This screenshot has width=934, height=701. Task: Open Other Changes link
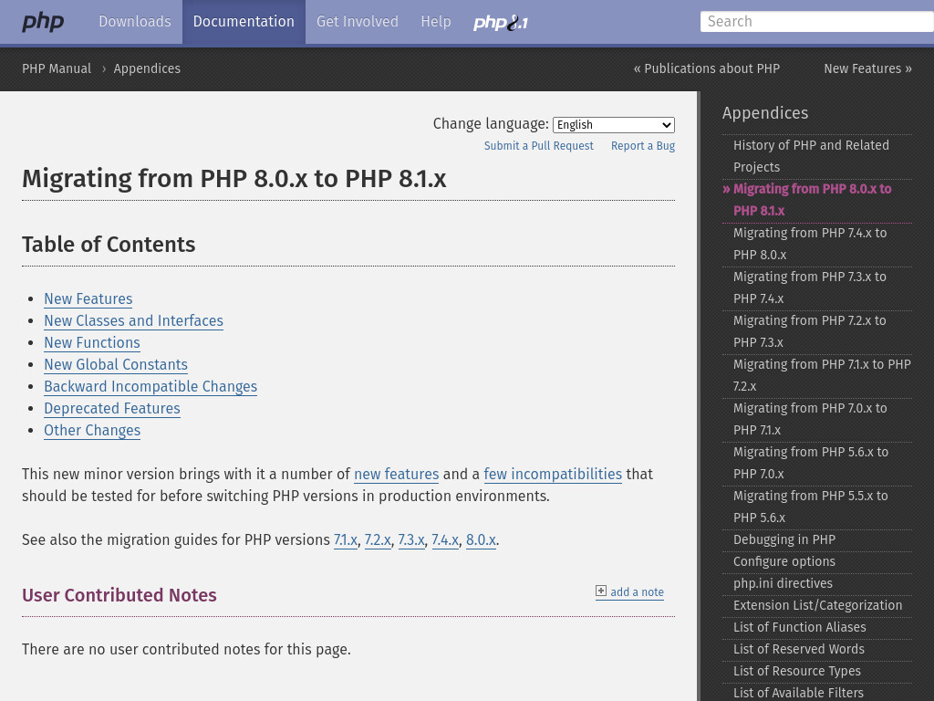tap(92, 431)
